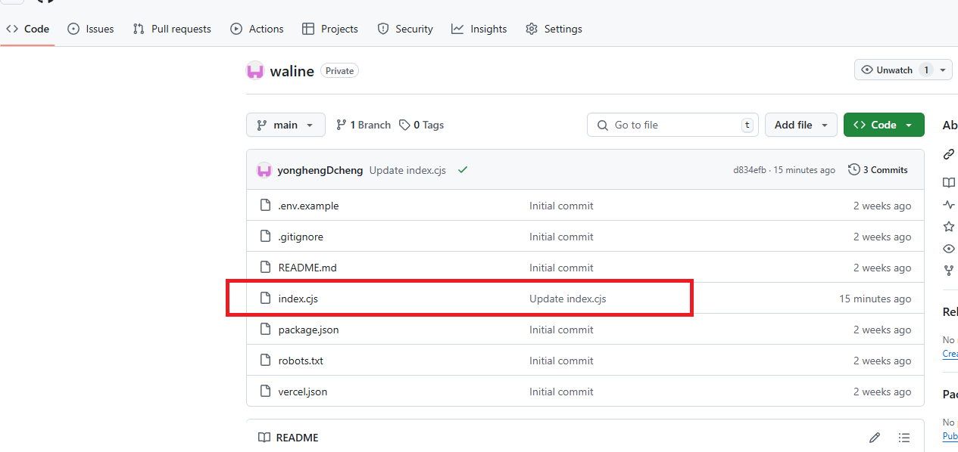Click the green check status icon
The width and height of the screenshot is (958, 452).
click(x=463, y=170)
